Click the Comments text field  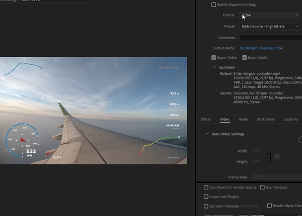point(270,38)
